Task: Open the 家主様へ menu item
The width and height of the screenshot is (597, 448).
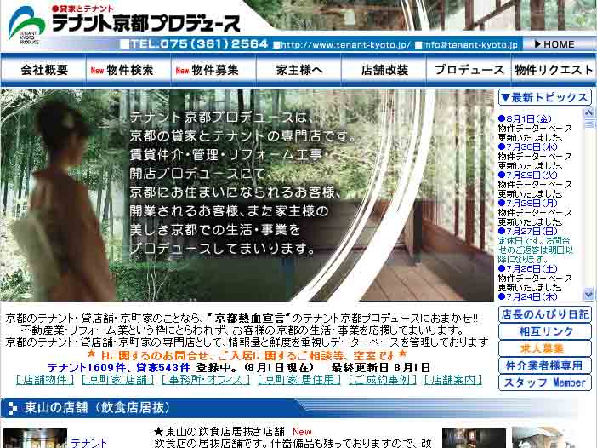Action: tap(299, 70)
